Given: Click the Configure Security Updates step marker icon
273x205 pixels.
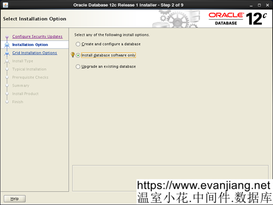Looking at the screenshot, I should pyautogui.click(x=7, y=37).
